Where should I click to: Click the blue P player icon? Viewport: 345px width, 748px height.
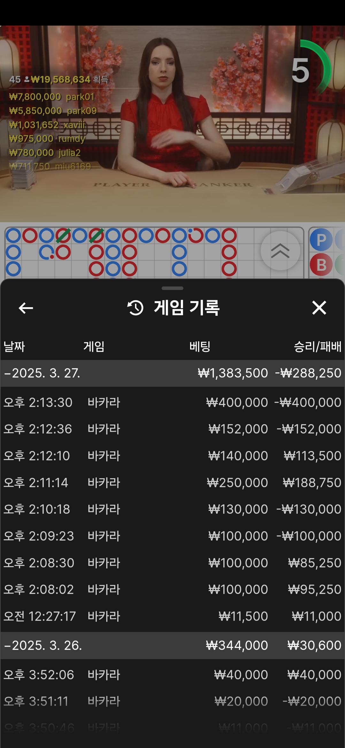tap(321, 240)
